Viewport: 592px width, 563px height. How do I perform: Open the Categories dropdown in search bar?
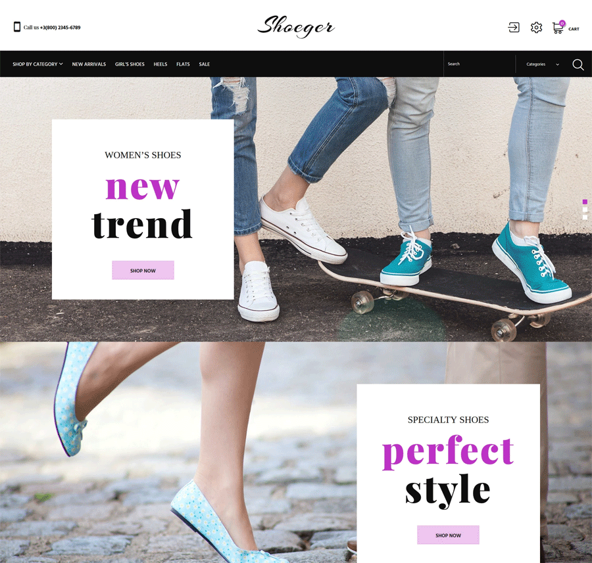(x=543, y=64)
